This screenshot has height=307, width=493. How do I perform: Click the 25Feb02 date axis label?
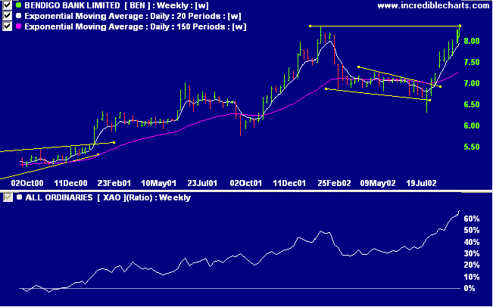pos(334,183)
